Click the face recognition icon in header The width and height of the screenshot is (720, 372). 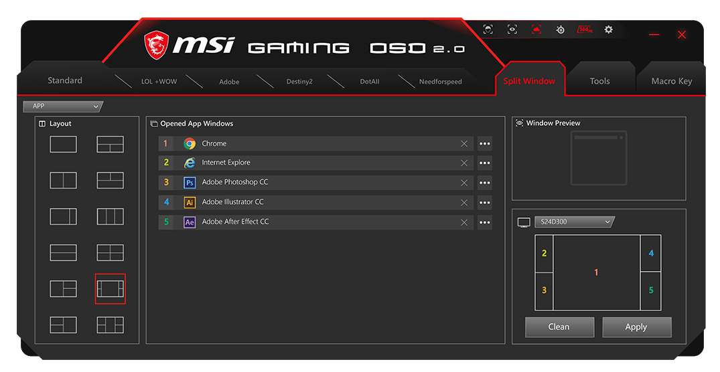[x=488, y=29]
